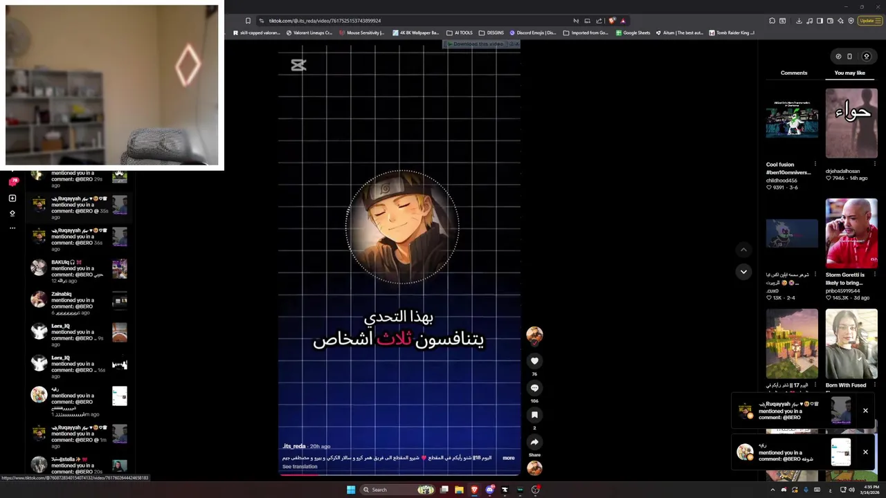The image size is (886, 498).
Task: Open BAKUIq mention notification
Action: point(80,271)
